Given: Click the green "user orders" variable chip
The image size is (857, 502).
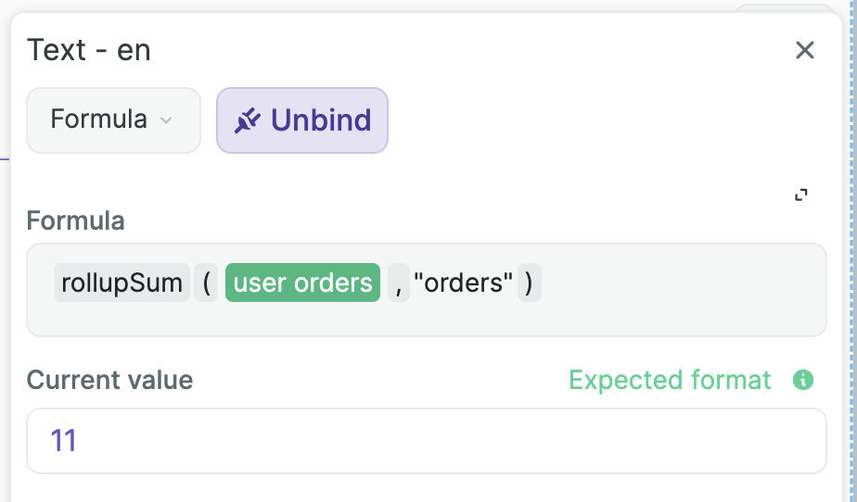Looking at the screenshot, I should click(302, 283).
